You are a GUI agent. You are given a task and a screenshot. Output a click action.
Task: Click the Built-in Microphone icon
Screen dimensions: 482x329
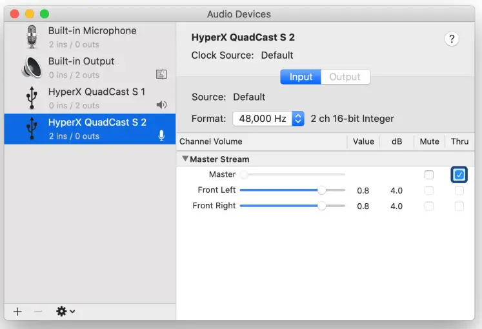click(32, 37)
